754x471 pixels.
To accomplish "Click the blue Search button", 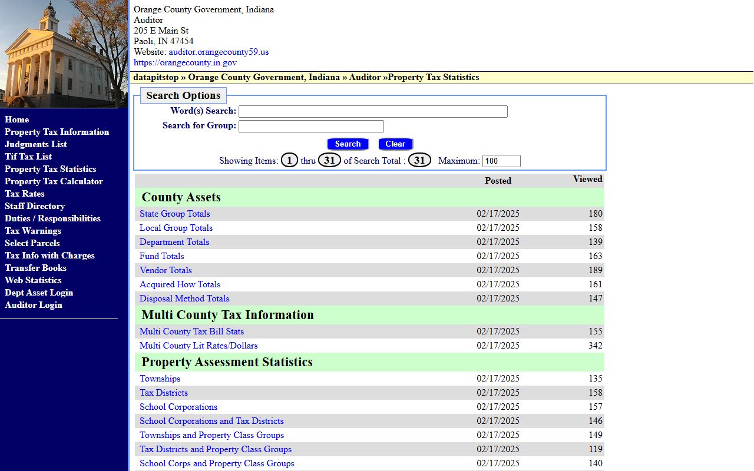I will pos(348,144).
